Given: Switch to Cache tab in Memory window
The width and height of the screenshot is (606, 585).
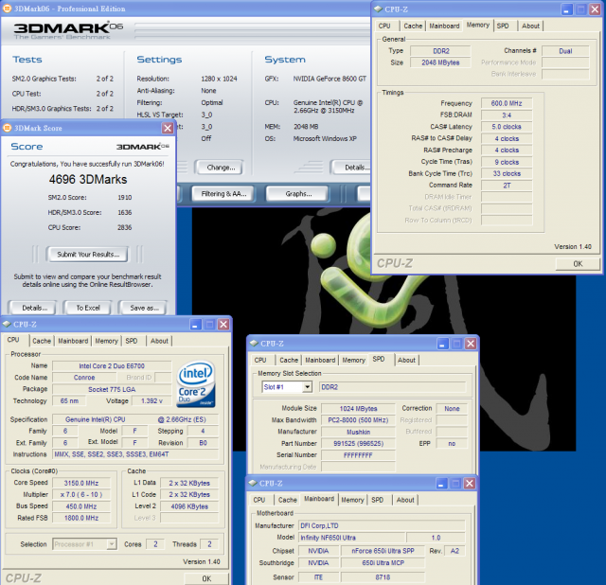Looking at the screenshot, I should (x=413, y=26).
